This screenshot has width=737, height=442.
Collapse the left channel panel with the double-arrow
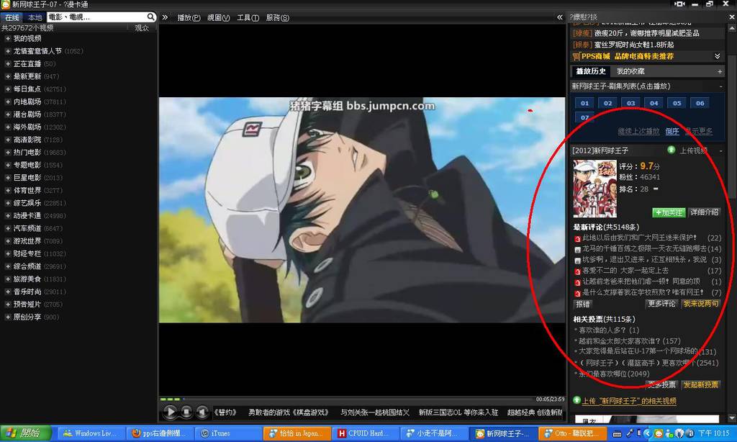point(165,17)
